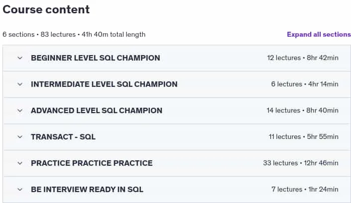Expand the Be Interview Ready chevron
The width and height of the screenshot is (351, 203).
click(20, 190)
